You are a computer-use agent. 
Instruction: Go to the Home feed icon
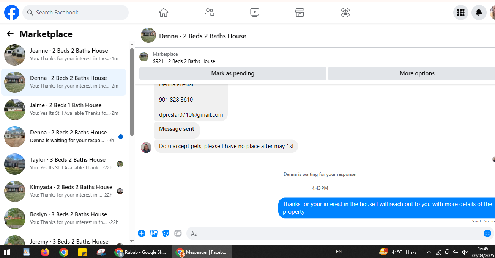tap(164, 13)
